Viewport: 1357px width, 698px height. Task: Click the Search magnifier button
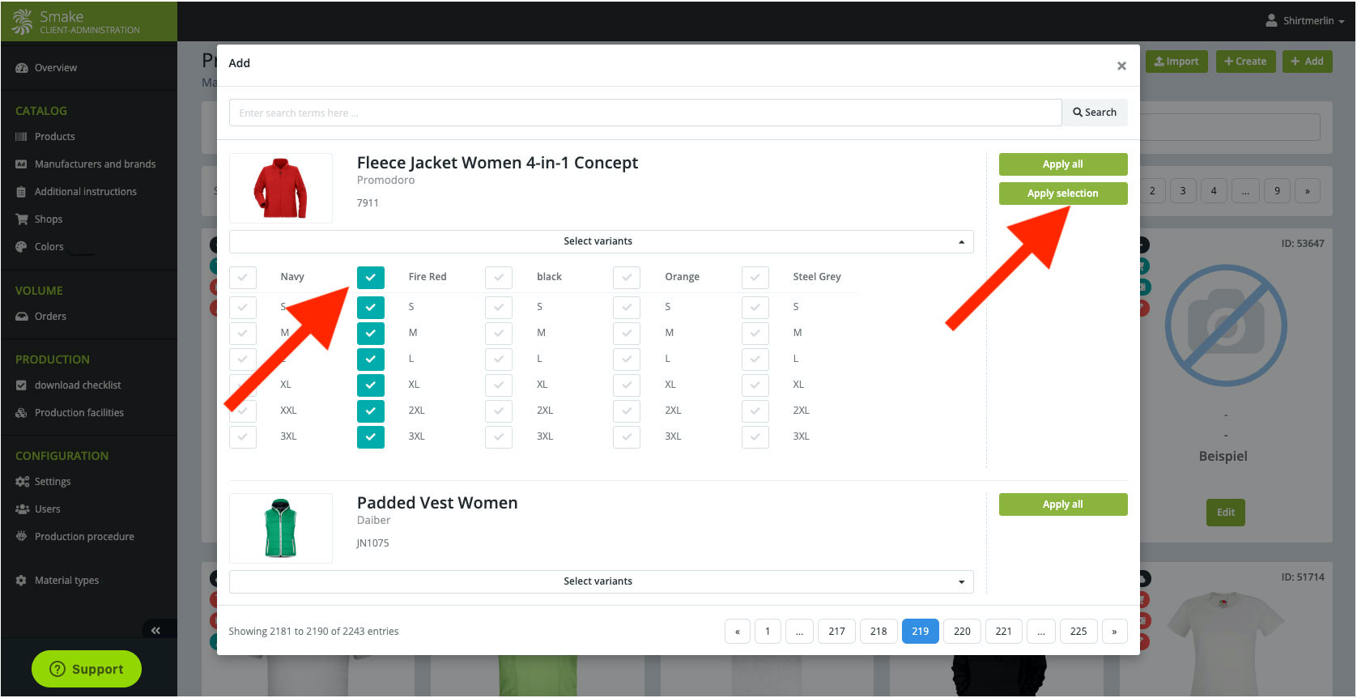pyautogui.click(x=1095, y=113)
